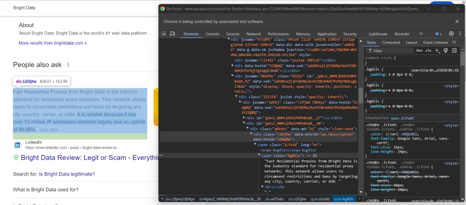This screenshot has width=466, height=205.
Task: Click the issues counter message icon
Action: 438,34
